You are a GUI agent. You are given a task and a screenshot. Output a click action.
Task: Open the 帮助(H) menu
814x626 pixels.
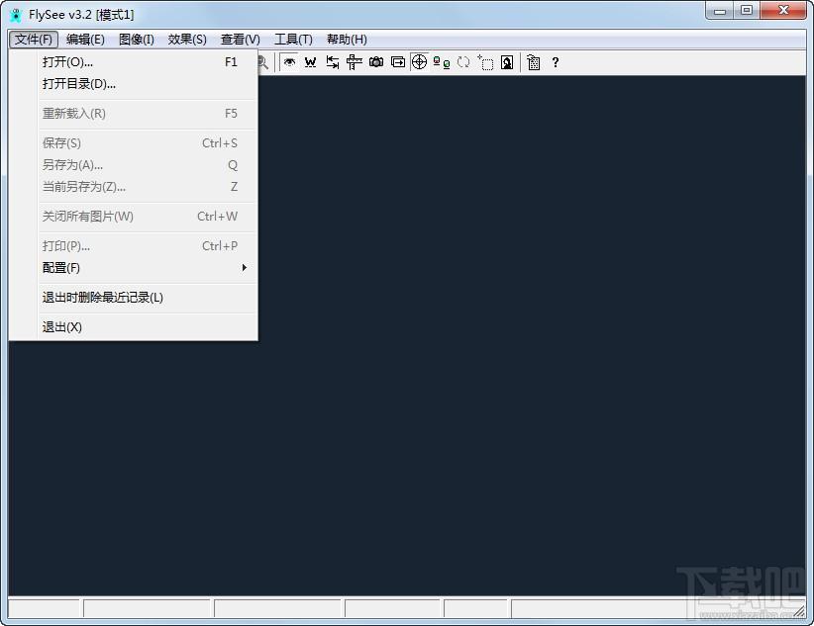coord(347,40)
